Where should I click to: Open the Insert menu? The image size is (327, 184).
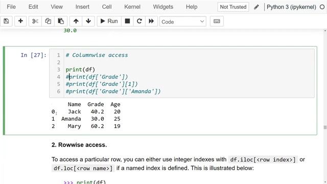[82, 7]
